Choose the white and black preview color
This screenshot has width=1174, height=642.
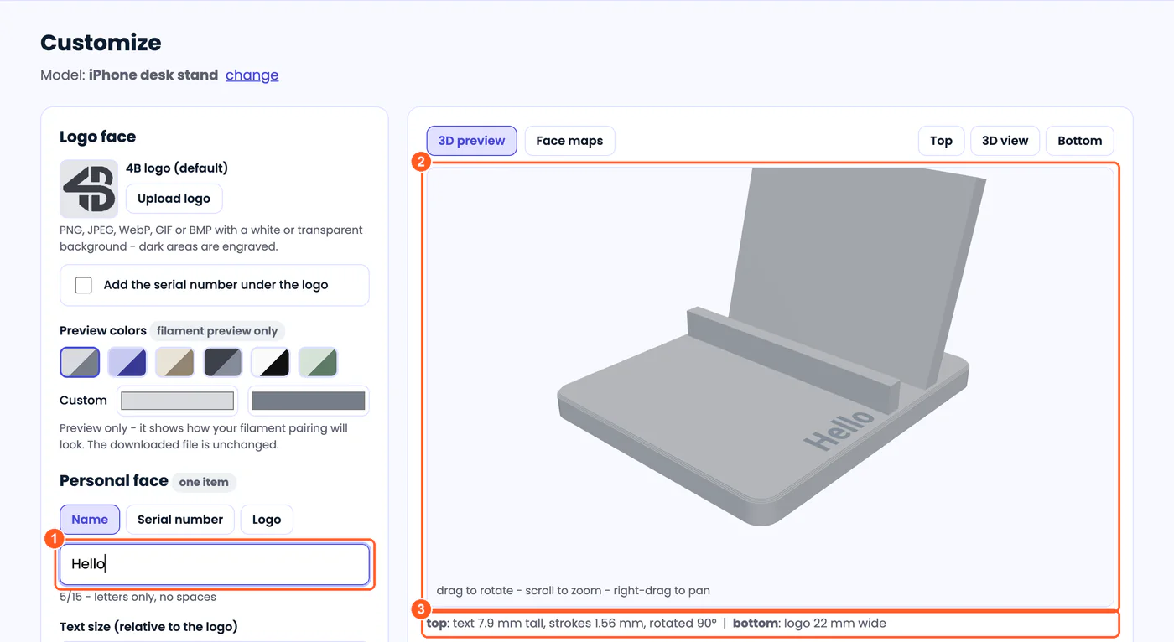pyautogui.click(x=271, y=362)
